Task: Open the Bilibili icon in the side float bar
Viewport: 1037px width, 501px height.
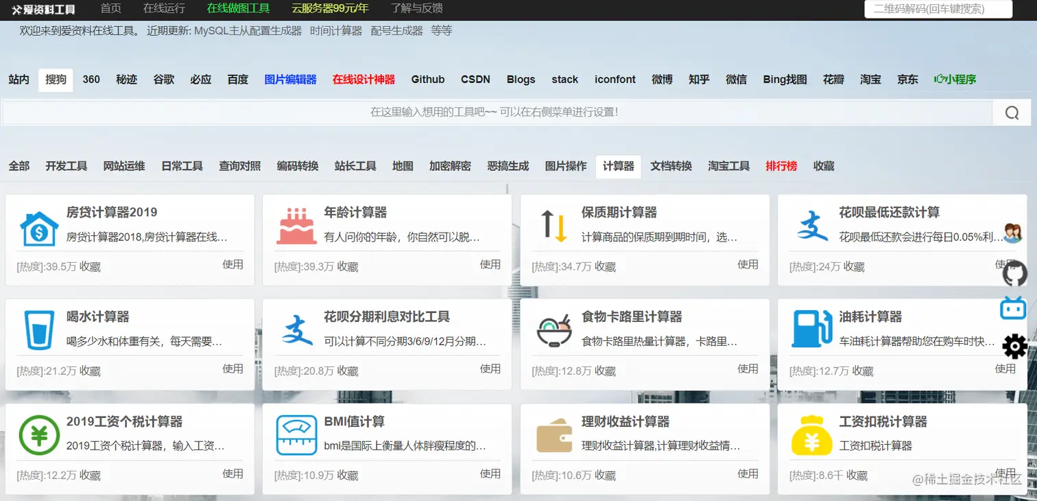Action: point(1013,307)
